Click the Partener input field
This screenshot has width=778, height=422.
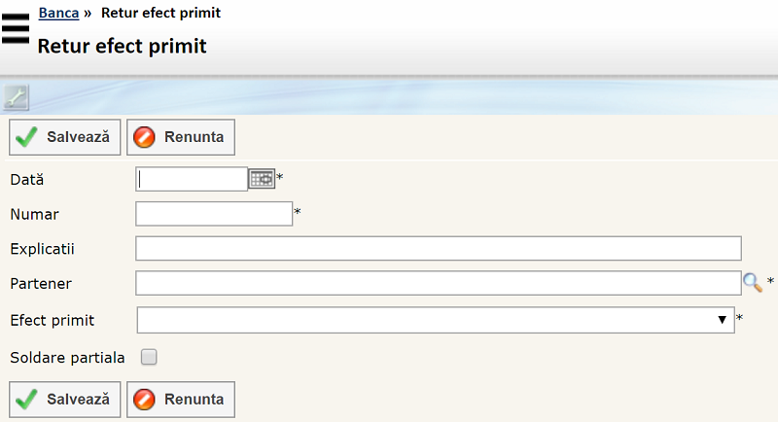click(x=438, y=283)
